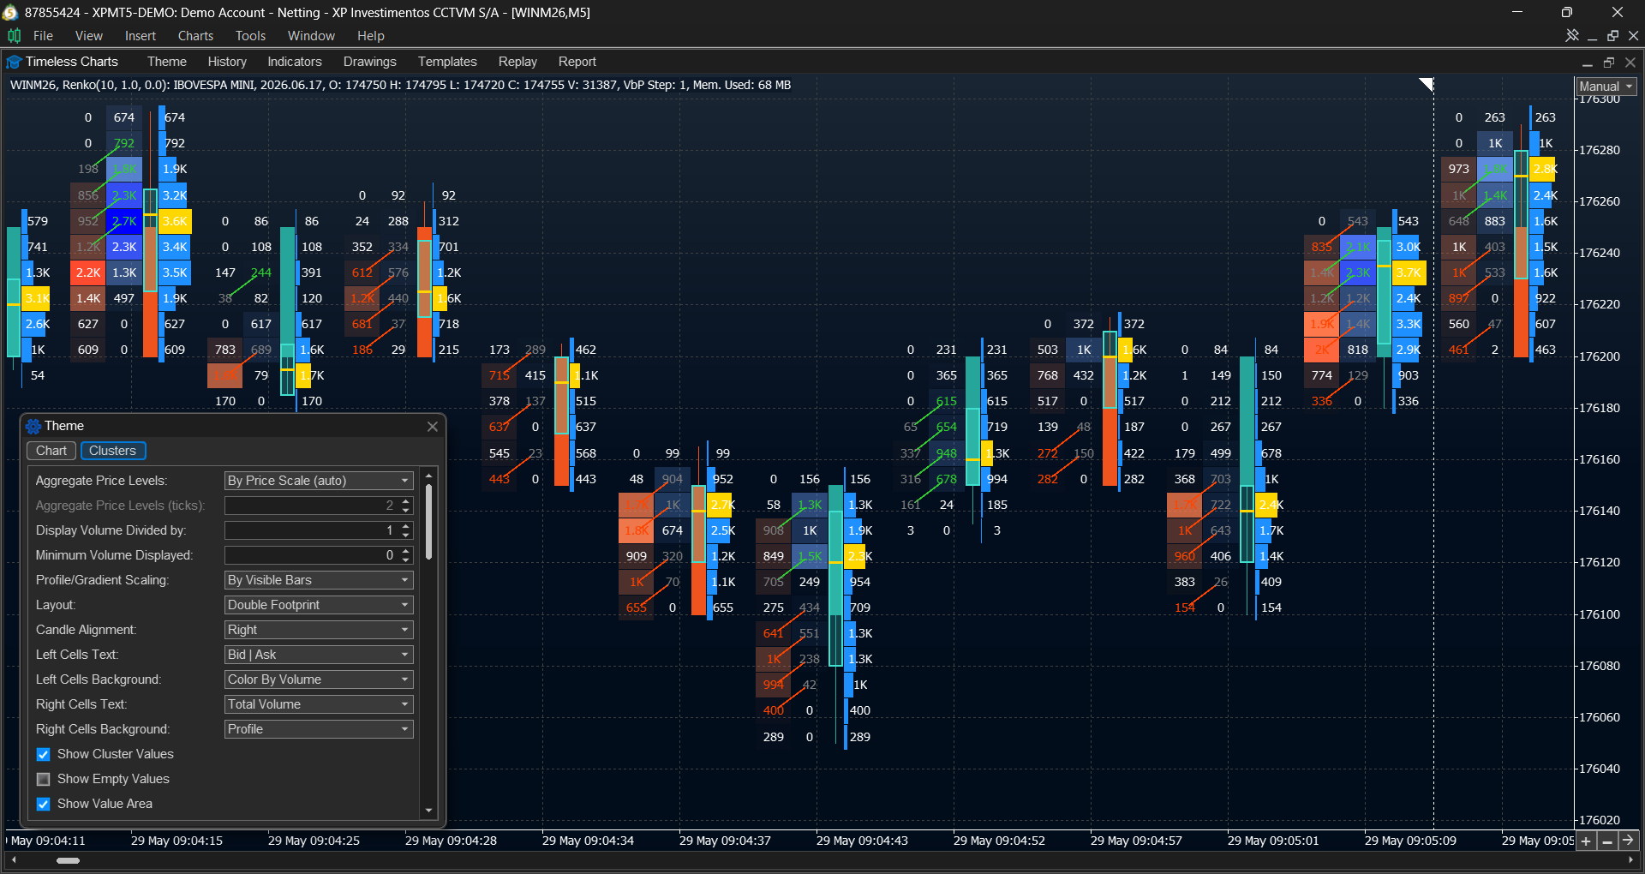
Task: Click the unpin toolbar icon
Action: point(1572,36)
